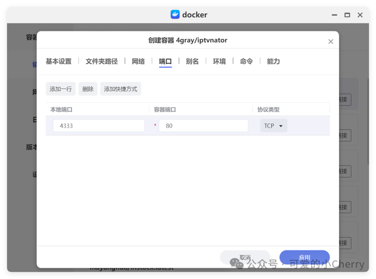Click the 添加一行 button
376x279 pixels.
[x=61, y=89]
